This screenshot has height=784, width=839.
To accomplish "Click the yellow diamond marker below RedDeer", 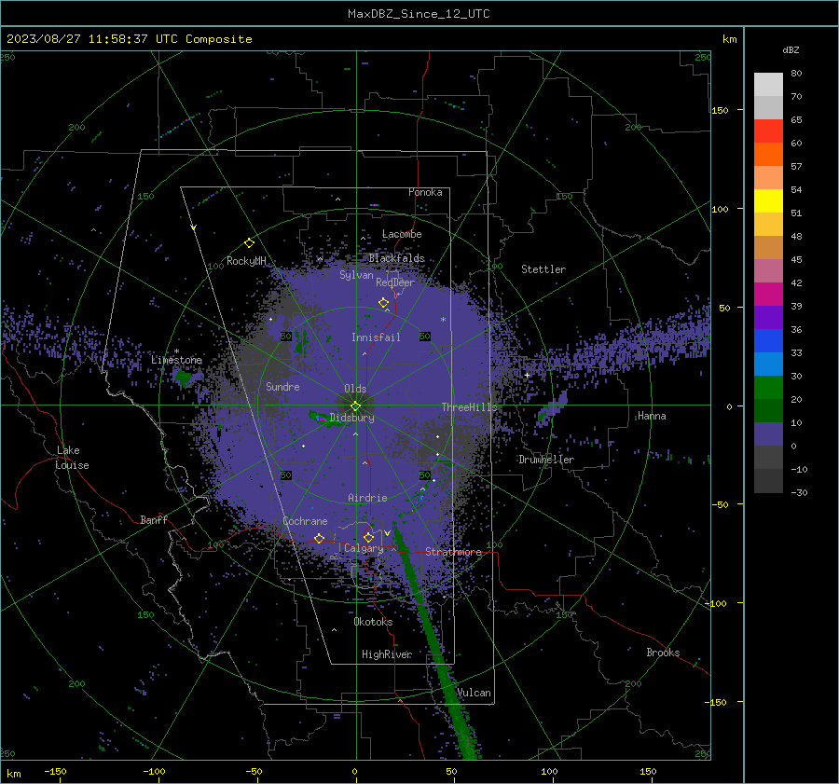I will tap(384, 303).
